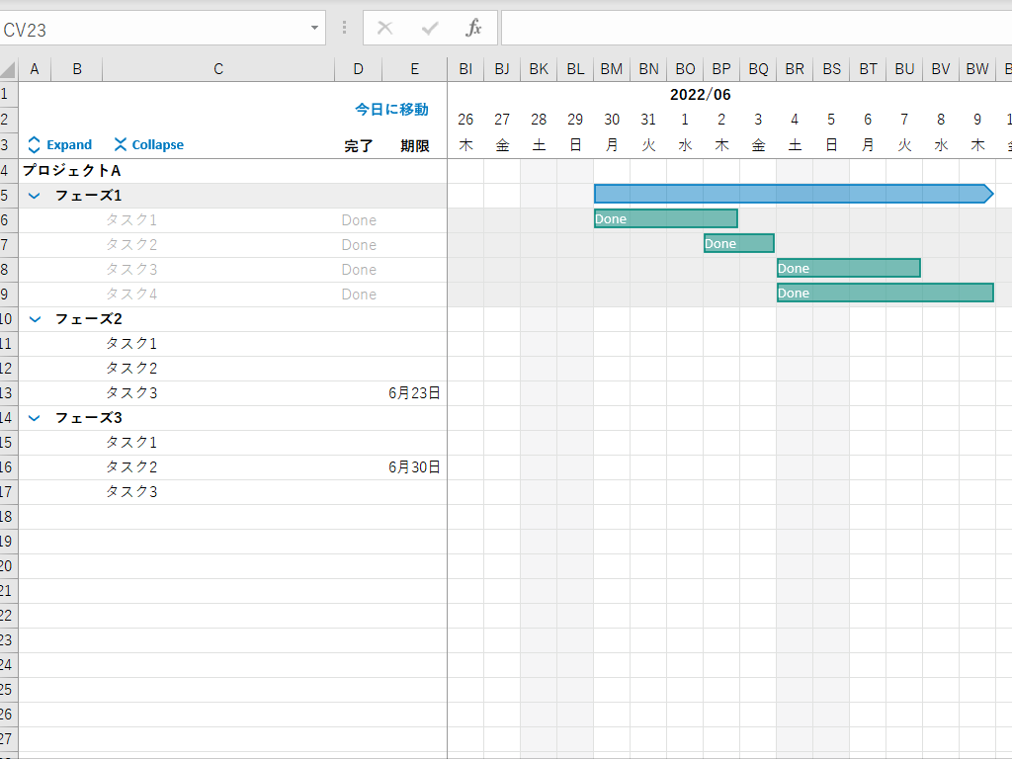1012x759 pixels.
Task: Click the 6月23日 deadline cell
Action: click(414, 393)
